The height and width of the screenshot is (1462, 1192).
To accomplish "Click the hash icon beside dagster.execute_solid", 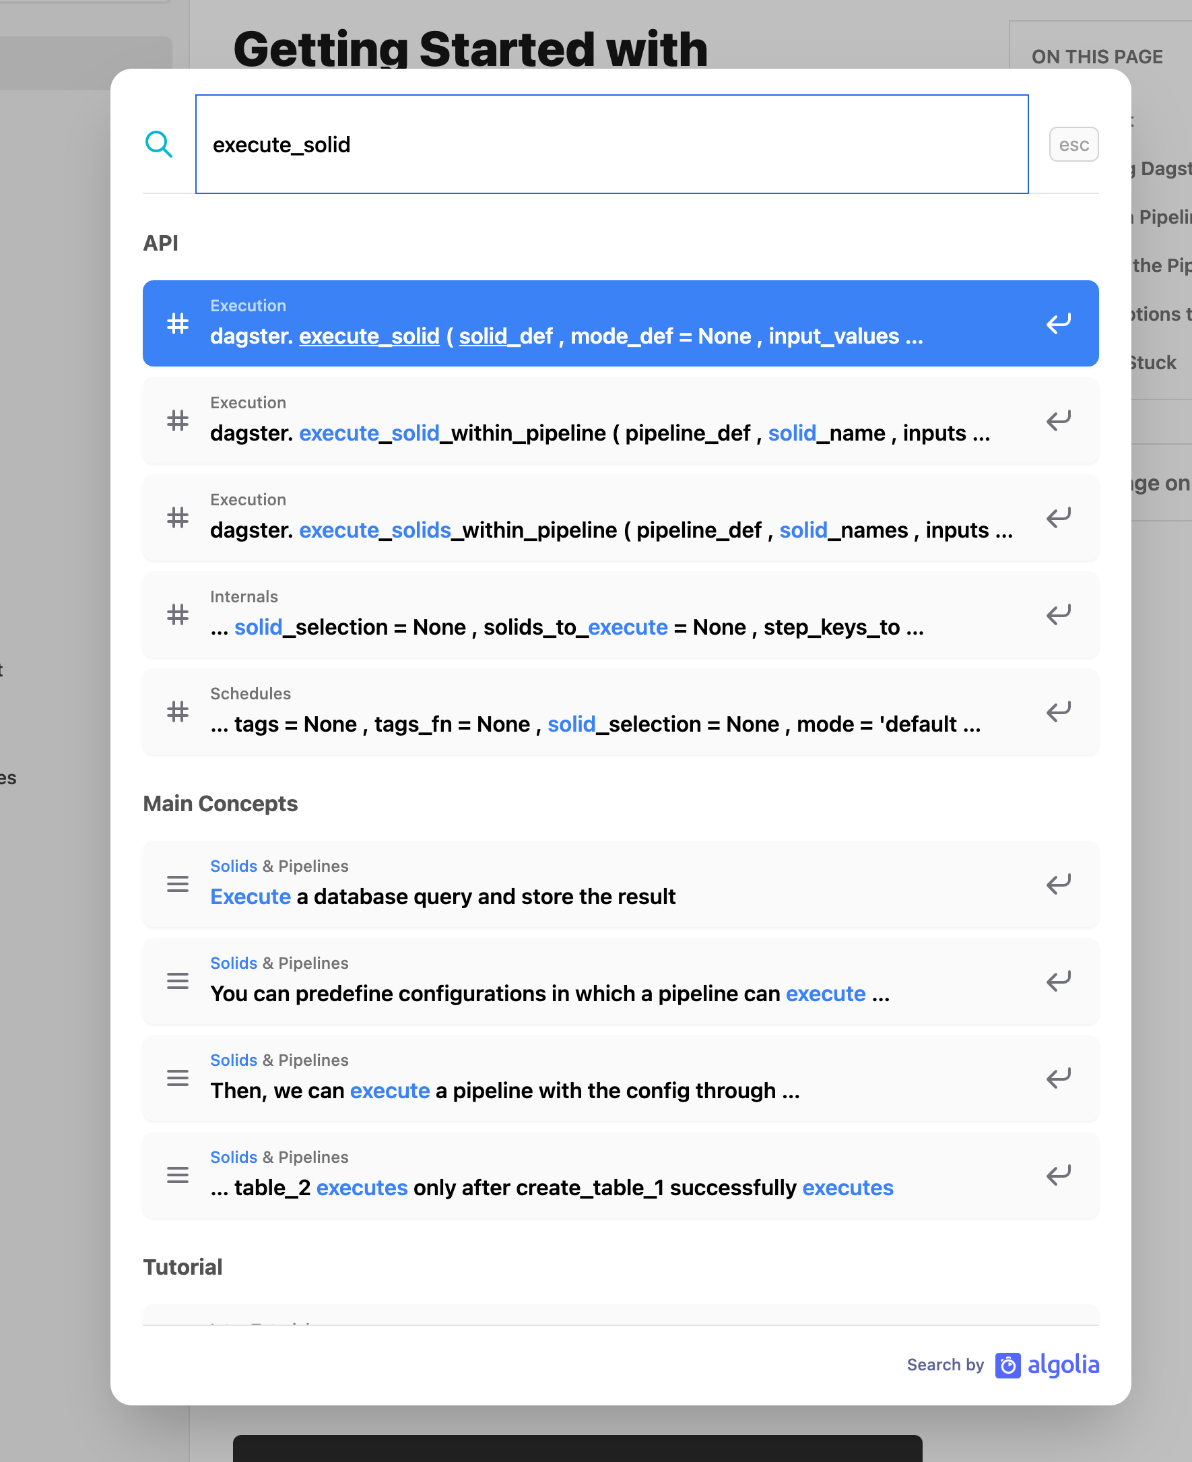I will [177, 323].
